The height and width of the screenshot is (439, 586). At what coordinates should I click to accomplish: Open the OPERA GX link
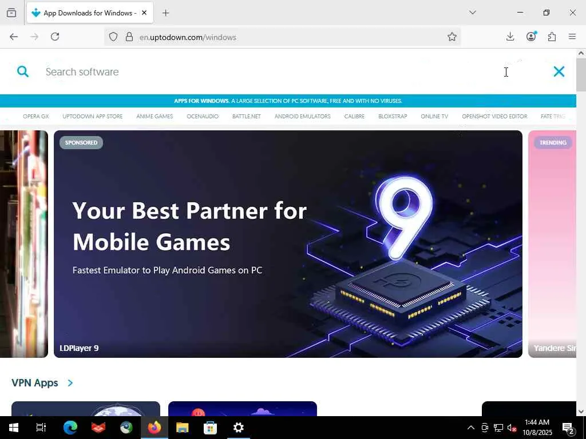(36, 116)
